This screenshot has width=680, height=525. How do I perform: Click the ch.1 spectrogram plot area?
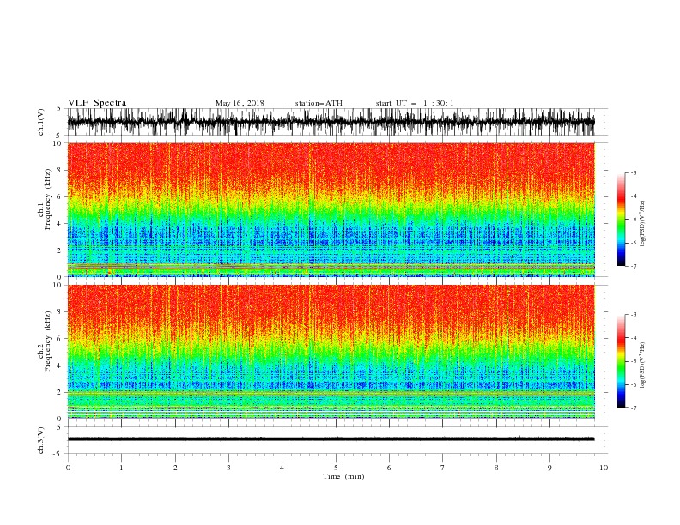tap(331, 209)
